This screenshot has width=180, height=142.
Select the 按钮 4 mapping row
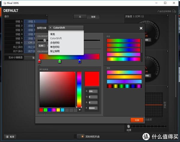(x=20, y=34)
